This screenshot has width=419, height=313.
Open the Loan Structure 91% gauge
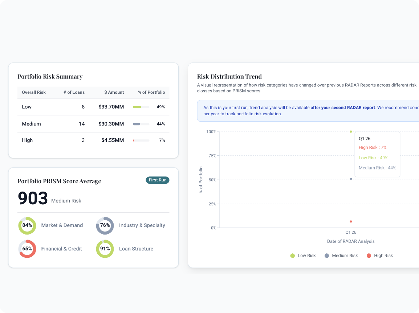pos(105,249)
